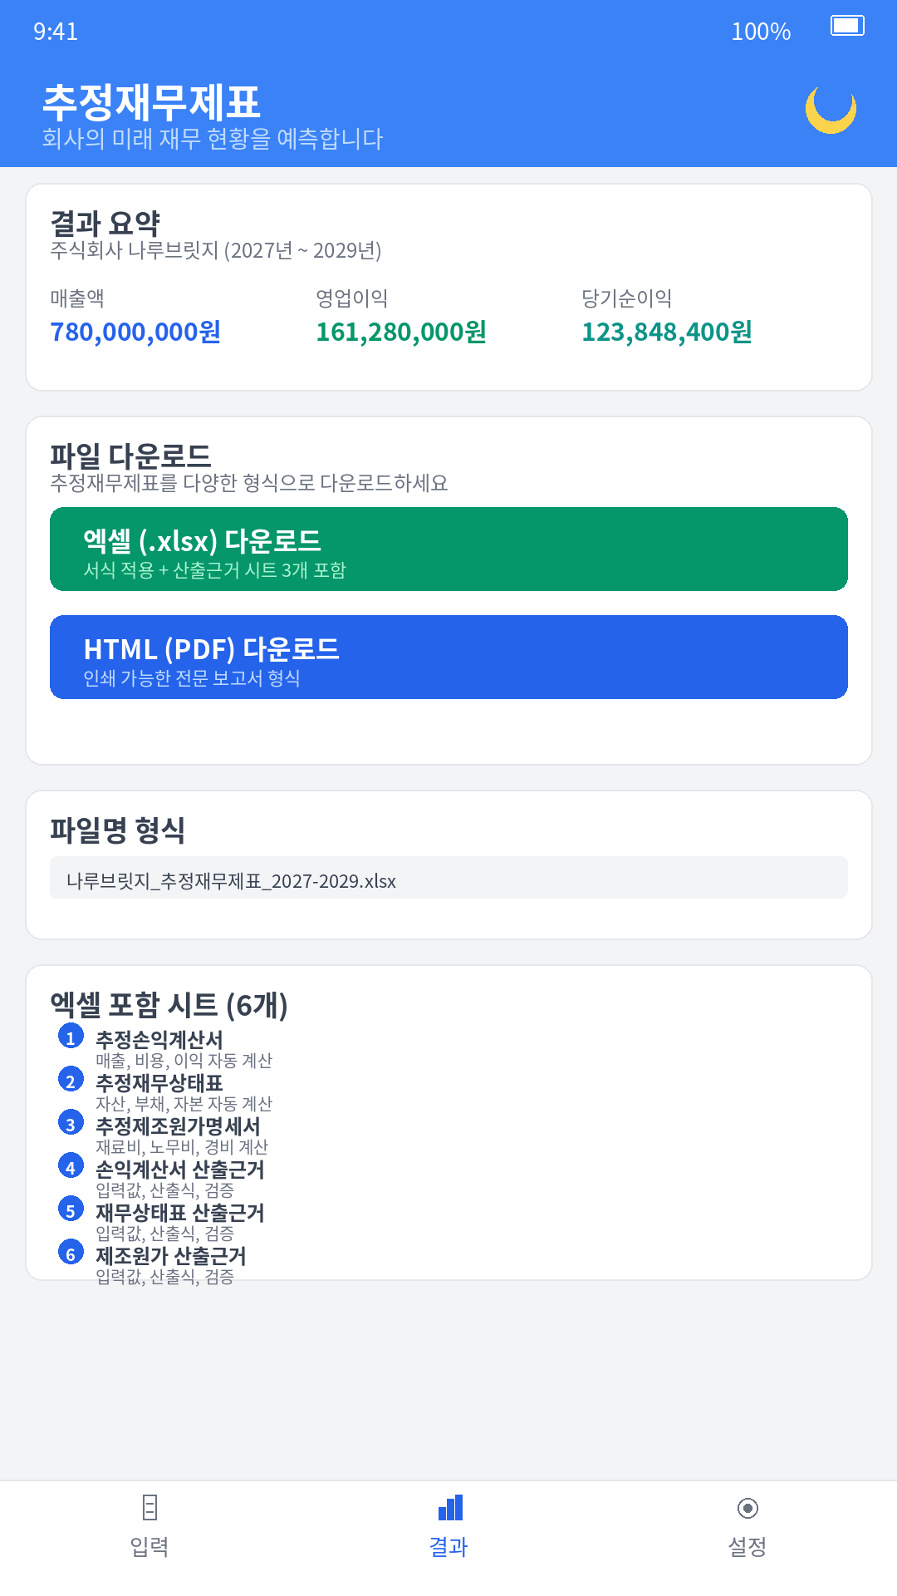Select the 재무상태표 산출근거 list item
897x1596 pixels.
coord(179,1213)
